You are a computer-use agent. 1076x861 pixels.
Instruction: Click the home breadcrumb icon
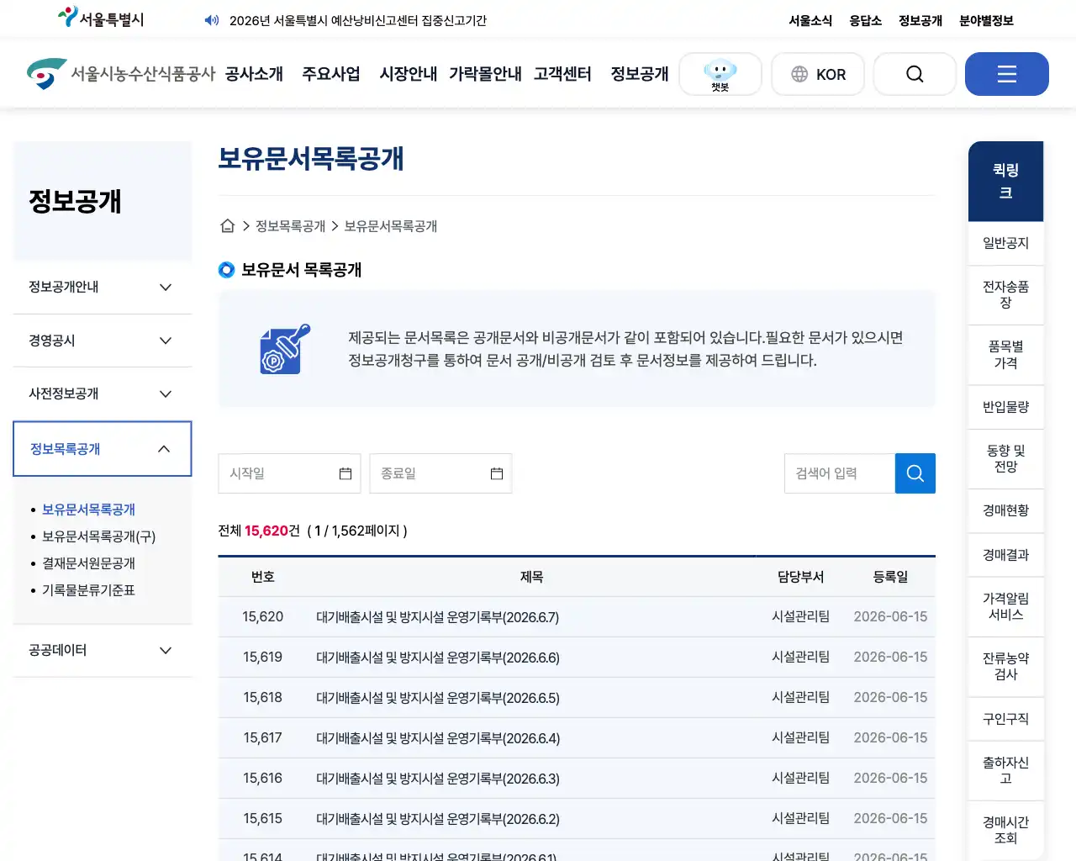(x=227, y=225)
